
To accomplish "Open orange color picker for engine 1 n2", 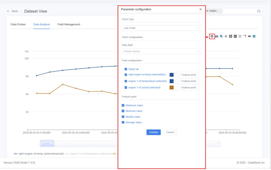I will tap(171, 88).
